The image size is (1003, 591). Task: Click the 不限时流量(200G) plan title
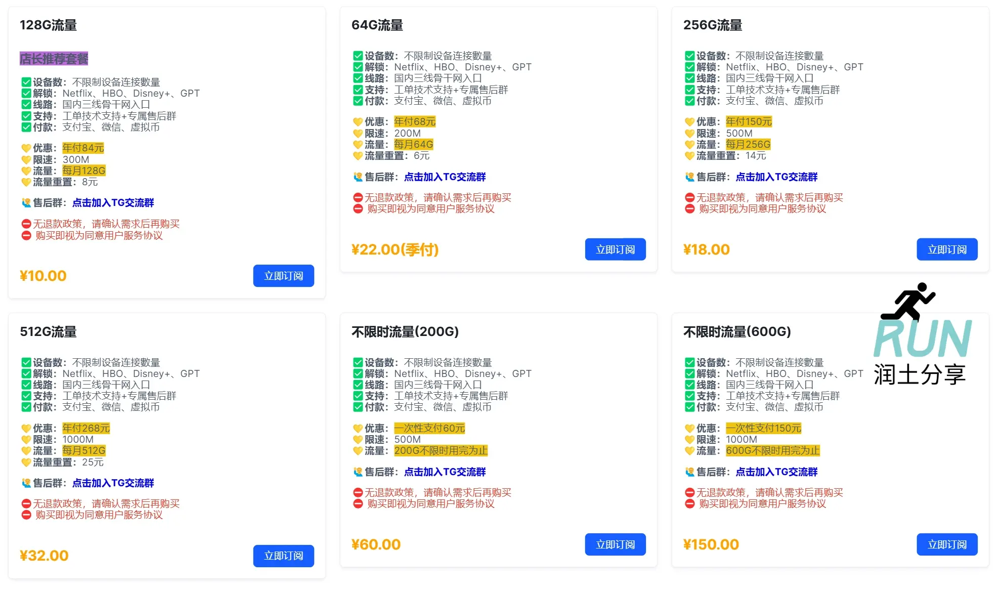pos(405,332)
